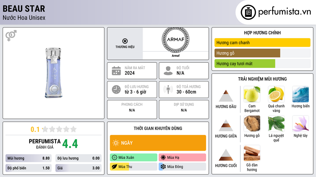Select the Cam Bergamot note image
The height and width of the screenshot is (177, 316).
(x=252, y=94)
